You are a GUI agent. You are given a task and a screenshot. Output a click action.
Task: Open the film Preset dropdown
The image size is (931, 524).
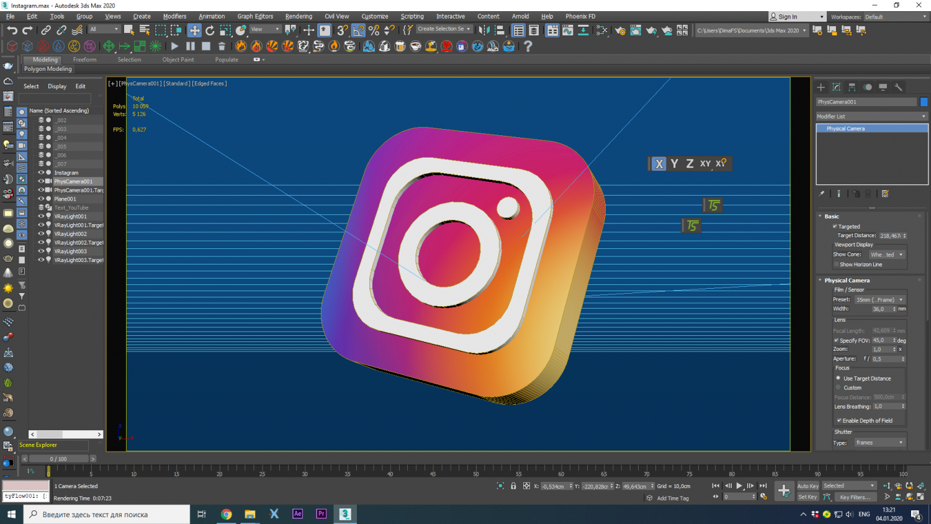[879, 300]
